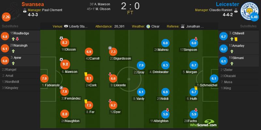Image resolution: width=261 pixels, height=130 pixels.
Task: Click the stadium icon next to Venue
Action: (x=66, y=26)
